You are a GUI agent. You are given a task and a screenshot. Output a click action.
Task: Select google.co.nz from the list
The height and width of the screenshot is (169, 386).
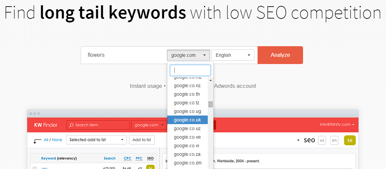(187, 86)
